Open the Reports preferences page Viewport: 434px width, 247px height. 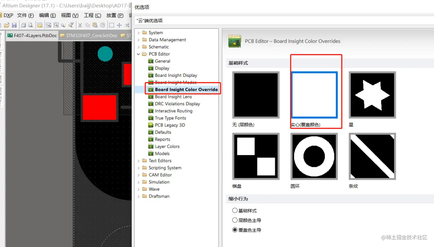tap(162, 139)
